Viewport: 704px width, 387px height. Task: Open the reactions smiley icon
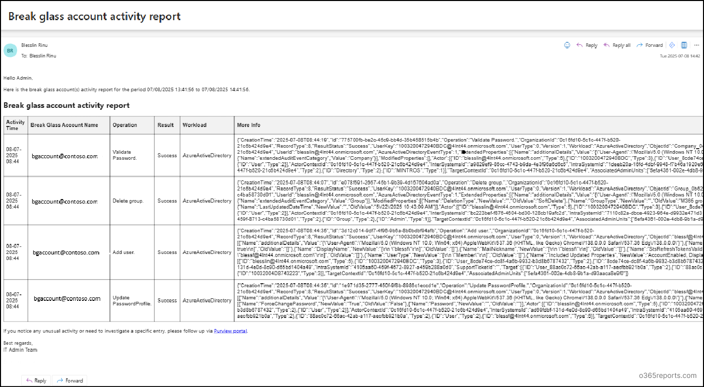click(567, 45)
